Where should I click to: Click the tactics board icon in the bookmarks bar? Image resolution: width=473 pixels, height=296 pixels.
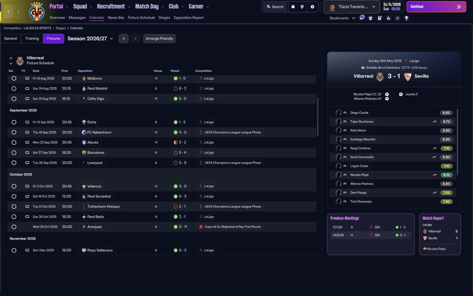380,18
